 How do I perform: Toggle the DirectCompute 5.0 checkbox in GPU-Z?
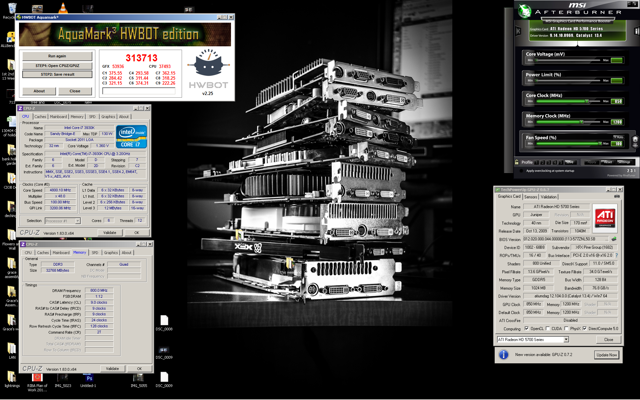pos(585,329)
